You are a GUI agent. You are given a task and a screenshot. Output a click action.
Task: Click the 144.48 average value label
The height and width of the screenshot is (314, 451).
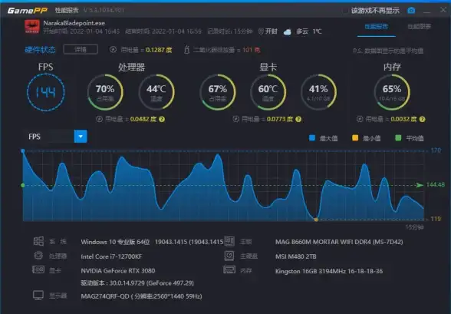(436, 185)
